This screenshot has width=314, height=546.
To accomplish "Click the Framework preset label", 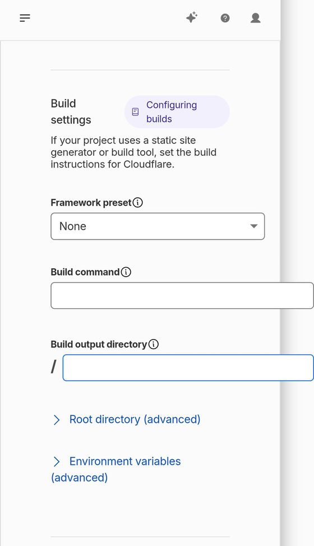I will click(x=91, y=202).
